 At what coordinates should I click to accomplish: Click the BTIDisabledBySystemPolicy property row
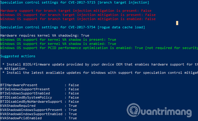pos(40,97)
